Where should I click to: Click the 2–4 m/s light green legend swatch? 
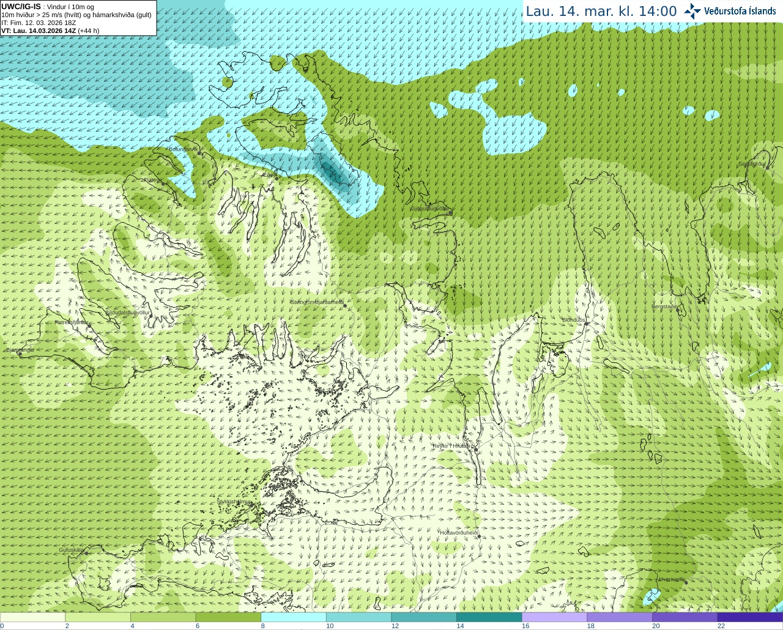tap(98, 617)
